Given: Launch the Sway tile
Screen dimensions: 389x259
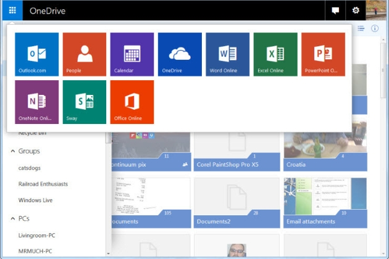Looking at the screenshot, I should (85, 102).
